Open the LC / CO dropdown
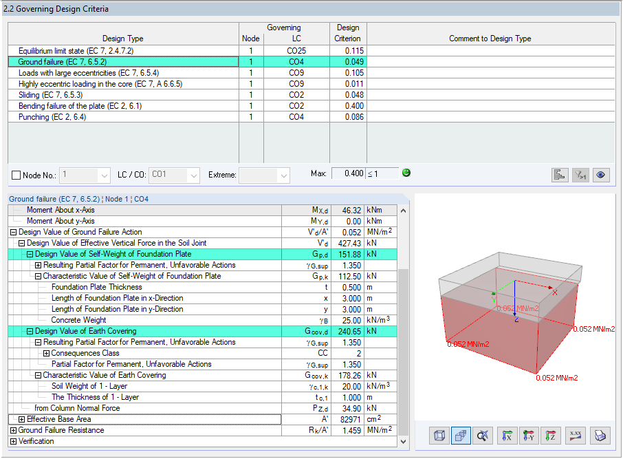Screen dimensions: 623x459 point(193,175)
